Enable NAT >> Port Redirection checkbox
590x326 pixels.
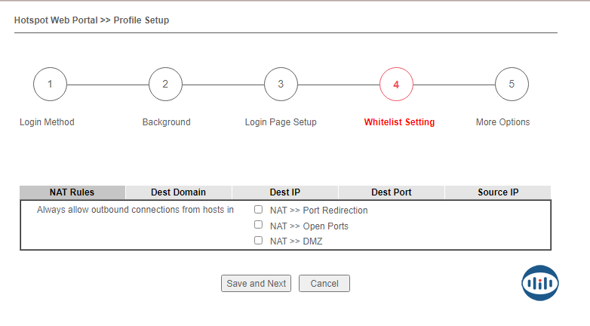259,210
